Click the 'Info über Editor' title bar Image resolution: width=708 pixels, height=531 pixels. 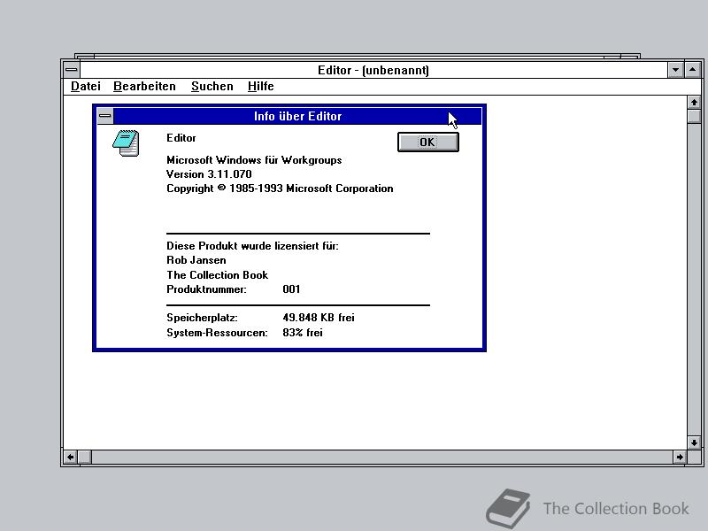pyautogui.click(x=297, y=116)
